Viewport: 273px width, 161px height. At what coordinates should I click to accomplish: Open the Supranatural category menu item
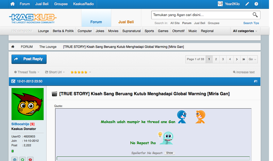click(131, 31)
